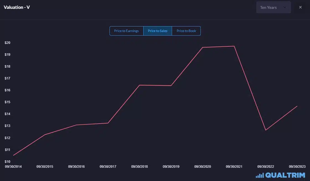The image size is (310, 181).
Task: Click the QUALTRIM wordmark text
Action: pos(285,175)
